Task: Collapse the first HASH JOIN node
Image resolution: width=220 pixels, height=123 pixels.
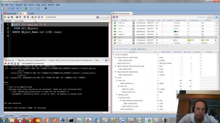Action: 117,81
